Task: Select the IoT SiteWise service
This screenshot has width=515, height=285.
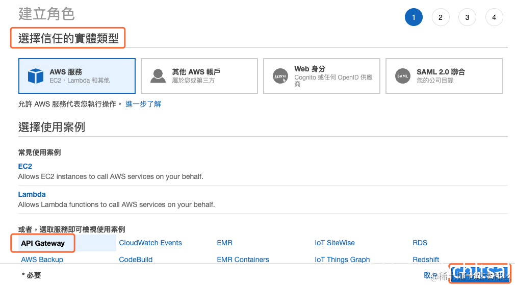Action: click(334, 243)
